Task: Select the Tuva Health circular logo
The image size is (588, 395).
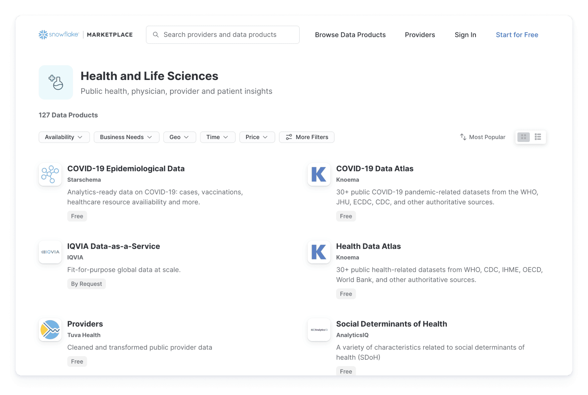Action: click(x=50, y=329)
